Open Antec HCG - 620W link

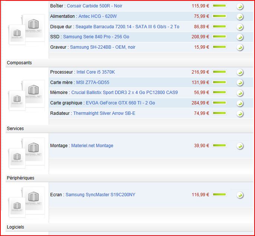pos(98,16)
